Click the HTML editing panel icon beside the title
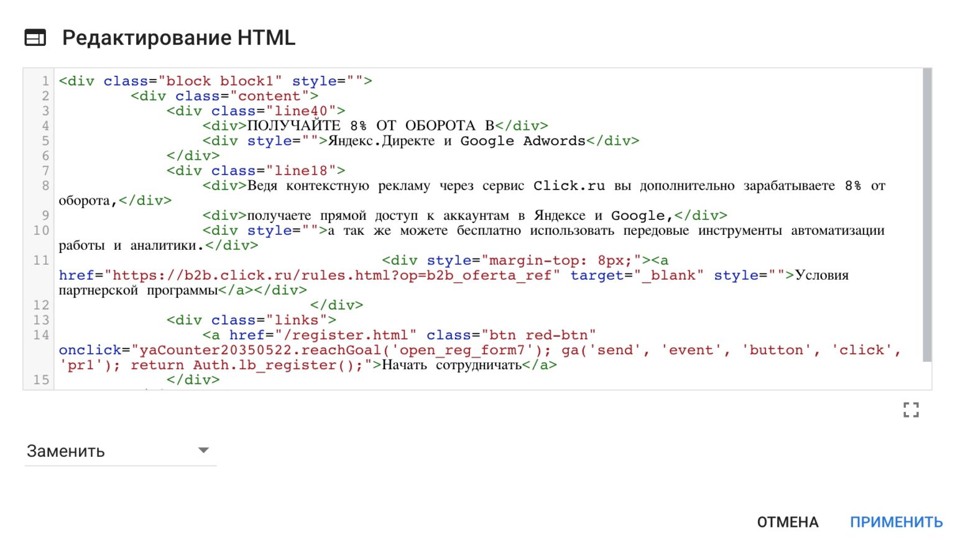Screen dimensions: 955x540 pos(35,37)
